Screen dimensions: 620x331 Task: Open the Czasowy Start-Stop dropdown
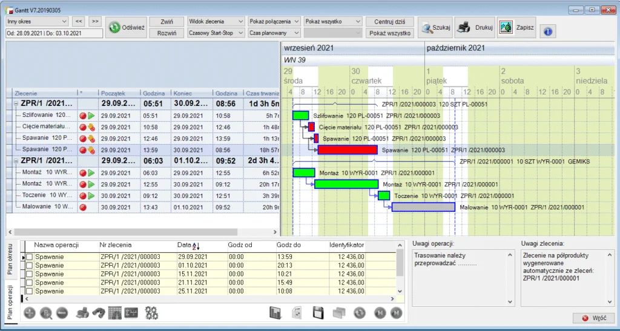pos(216,33)
